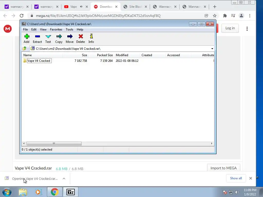Screen dimensions: 263x197
Task: Open Windows Media Player from taskbar
Action: (38, 192)
